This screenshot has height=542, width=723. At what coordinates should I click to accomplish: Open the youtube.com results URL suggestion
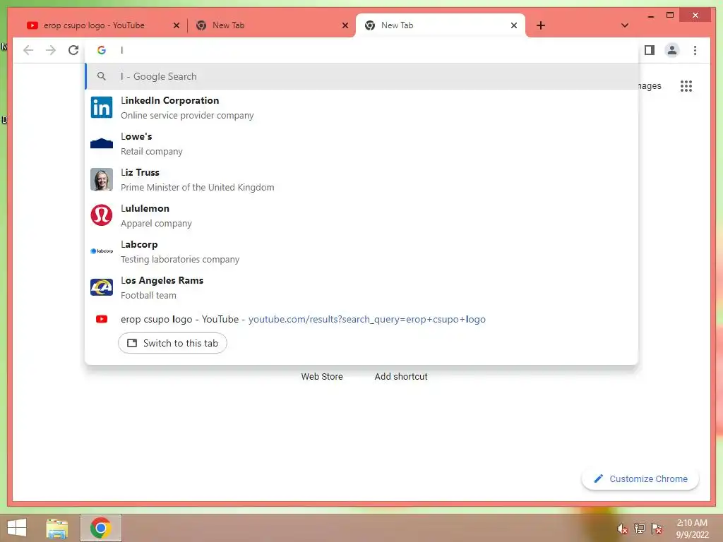pos(366,320)
